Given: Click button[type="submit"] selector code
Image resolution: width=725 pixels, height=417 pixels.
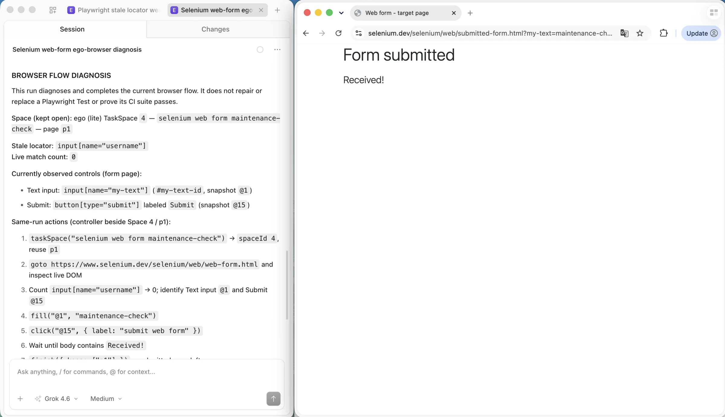Looking at the screenshot, I should point(97,205).
